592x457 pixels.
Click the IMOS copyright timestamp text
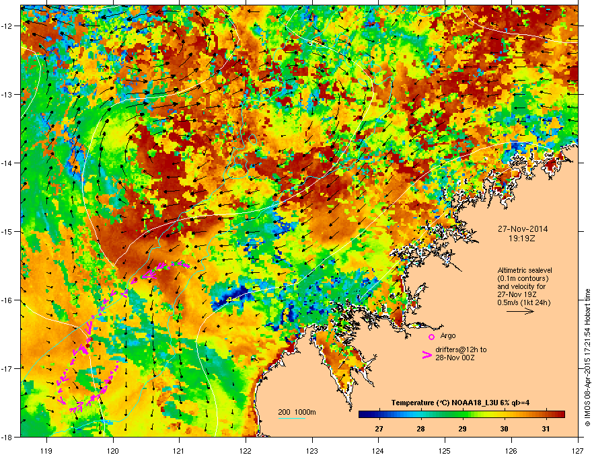[x=587, y=358]
